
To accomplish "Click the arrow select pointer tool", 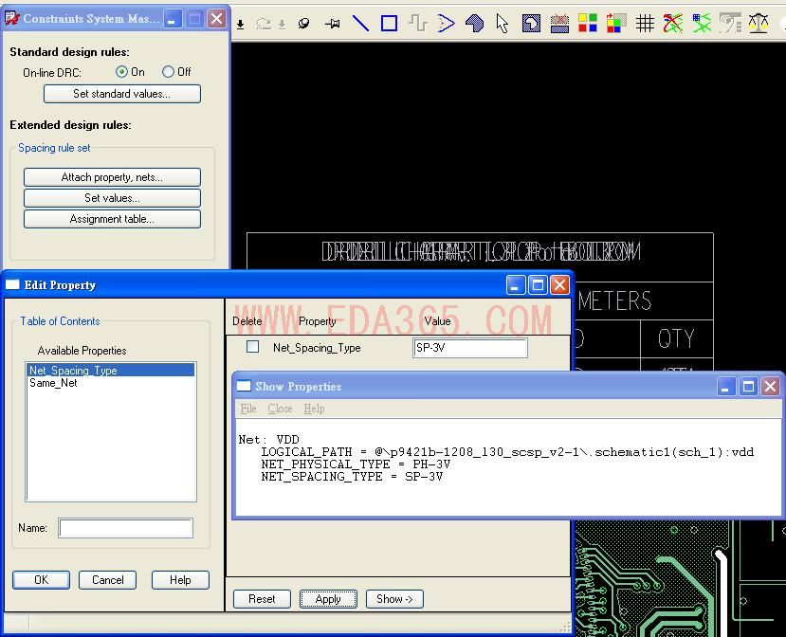I will (x=503, y=24).
